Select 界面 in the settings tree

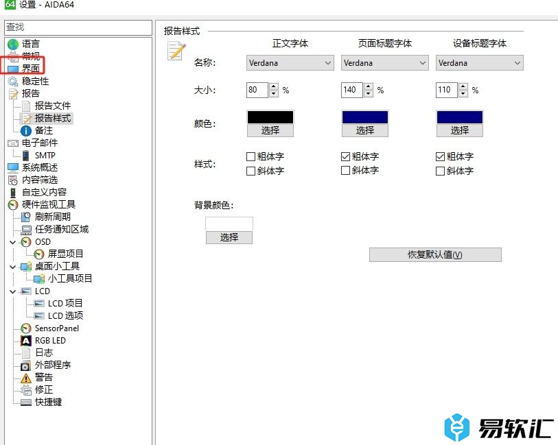point(31,69)
